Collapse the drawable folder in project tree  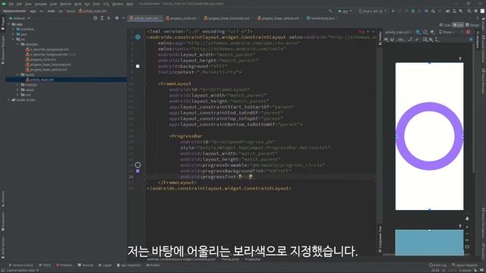point(18,44)
